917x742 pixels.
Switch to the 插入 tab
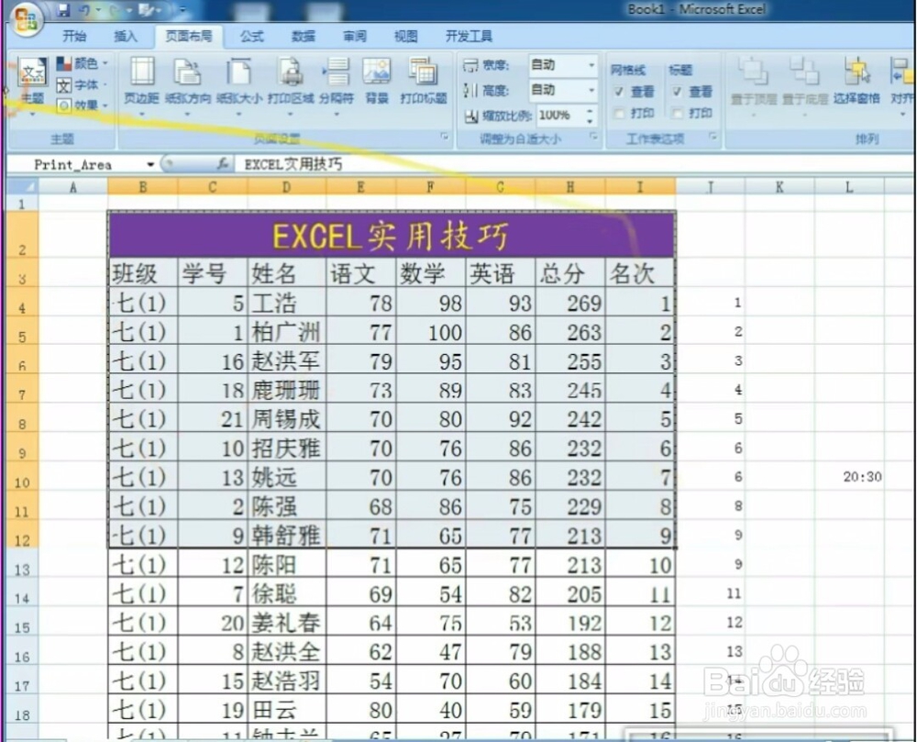pyautogui.click(x=125, y=37)
